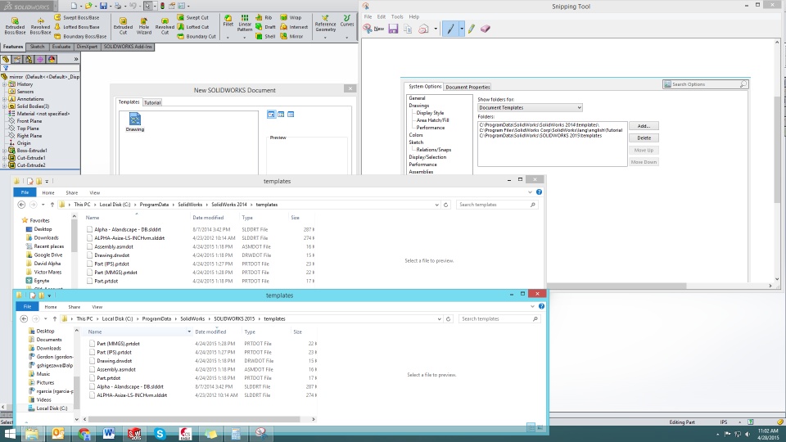Select Assembly.asmdot in SolidWorks 2014 templates window
This screenshot has width=786, height=442.
[114, 246]
